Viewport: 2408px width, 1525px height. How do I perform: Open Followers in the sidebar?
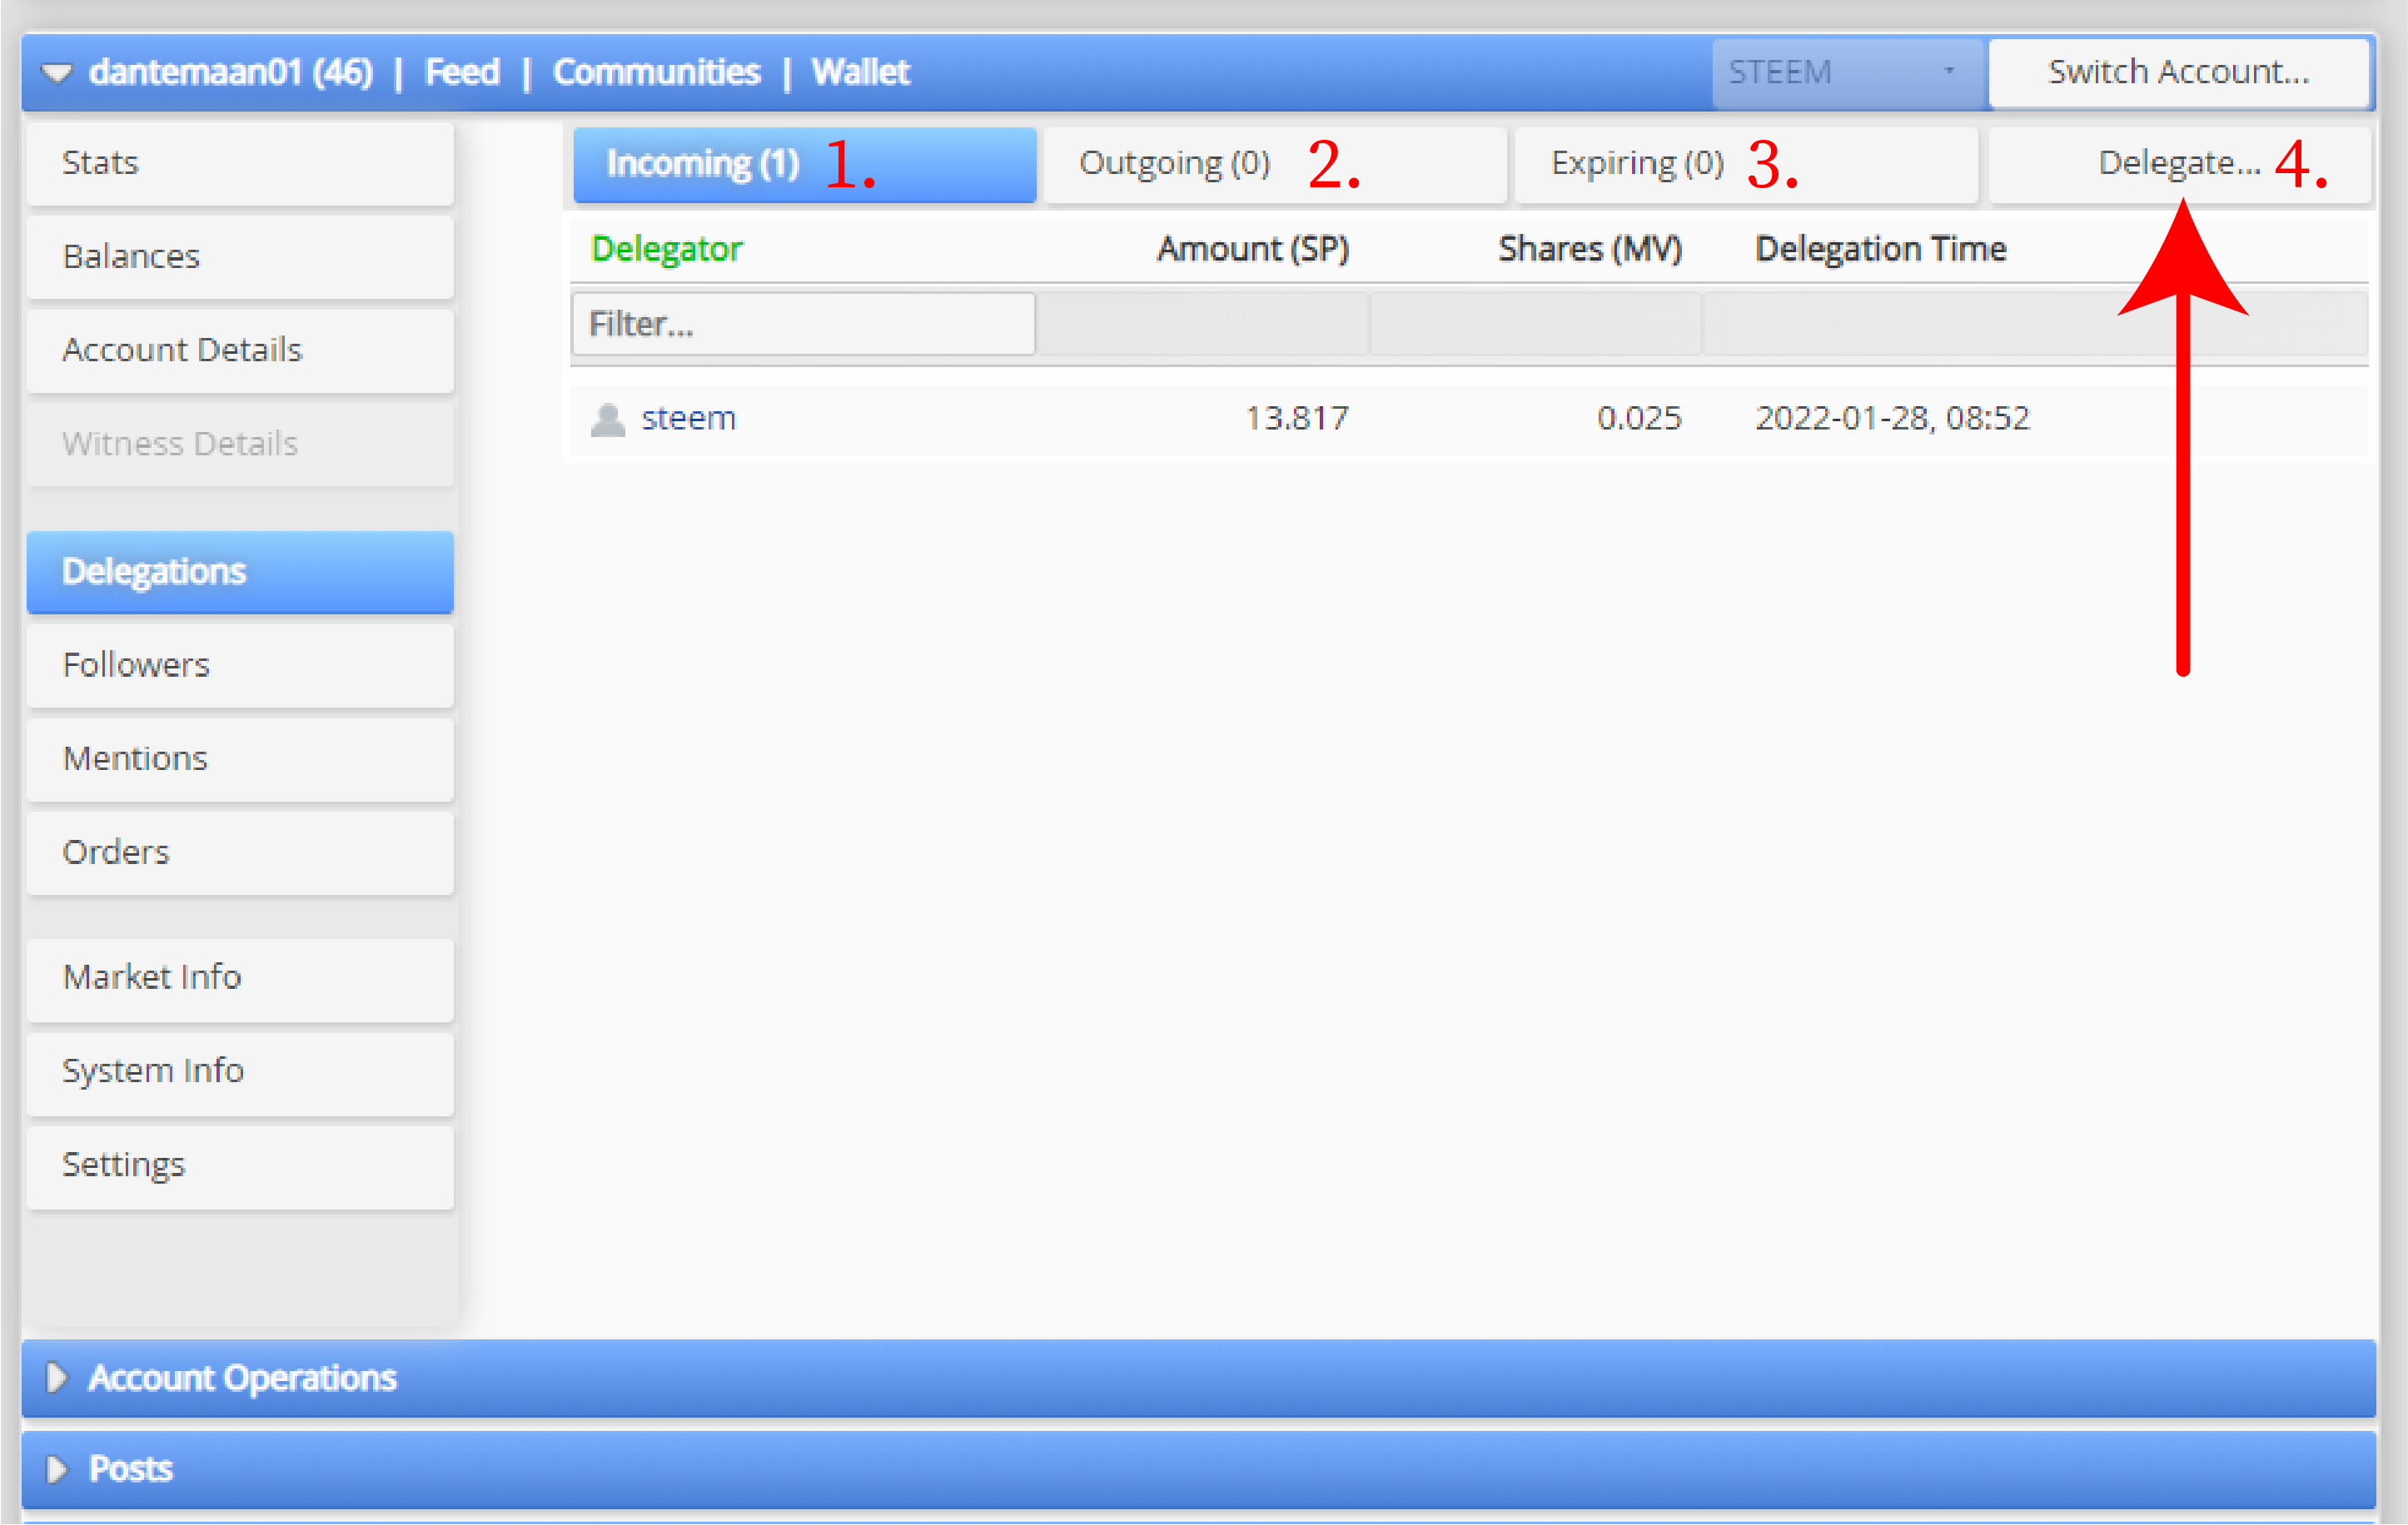[x=240, y=666]
